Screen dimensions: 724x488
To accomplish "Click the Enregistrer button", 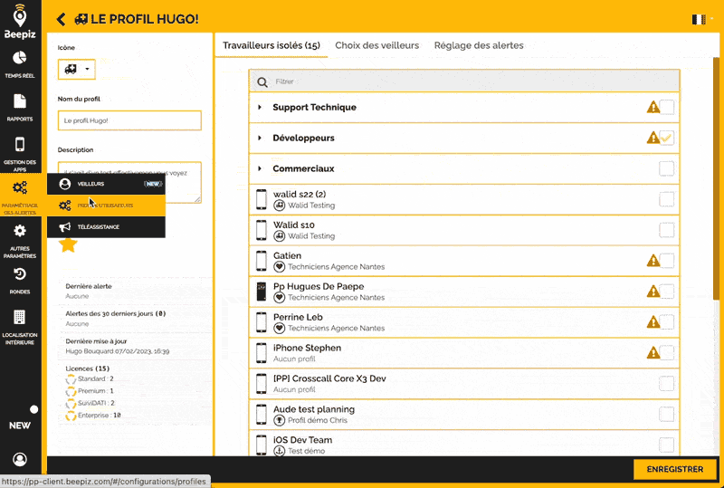I will tap(675, 469).
